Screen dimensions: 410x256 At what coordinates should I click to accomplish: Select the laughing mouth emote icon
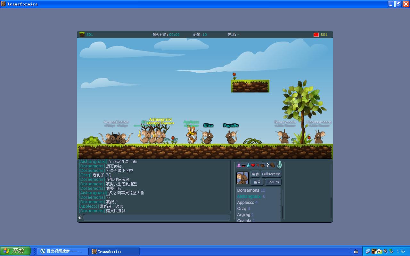[x=243, y=165]
